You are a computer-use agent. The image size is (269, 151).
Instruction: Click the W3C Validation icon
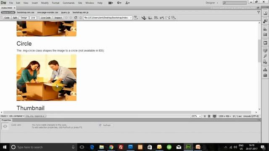(x=162, y=18)
